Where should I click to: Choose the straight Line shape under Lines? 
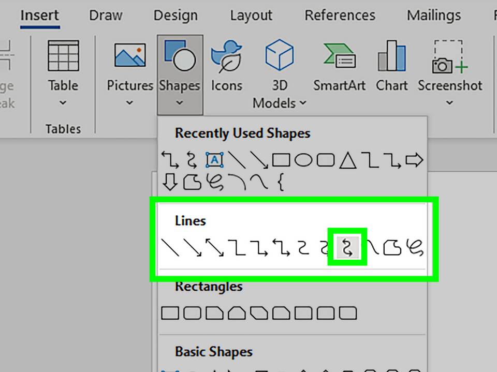tap(170, 248)
